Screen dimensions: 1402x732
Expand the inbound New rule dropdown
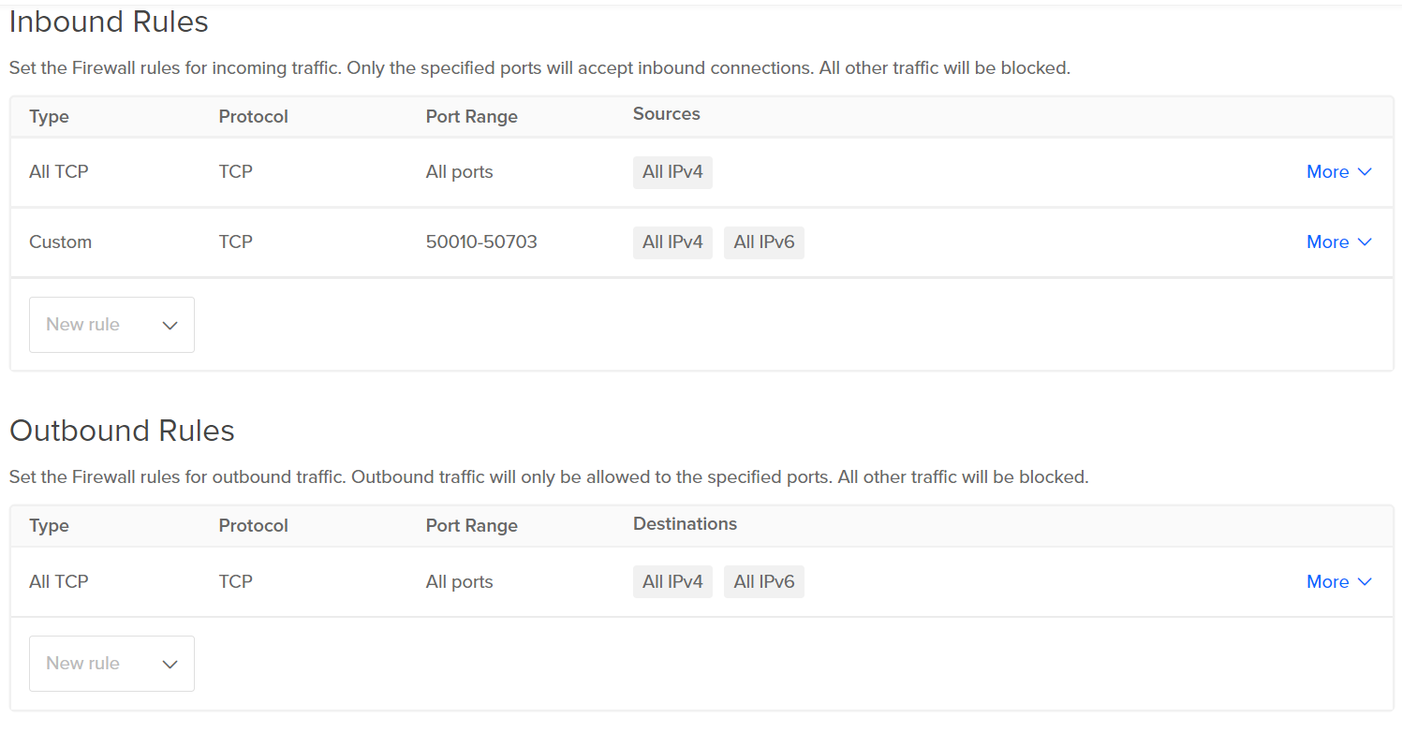[x=111, y=325]
